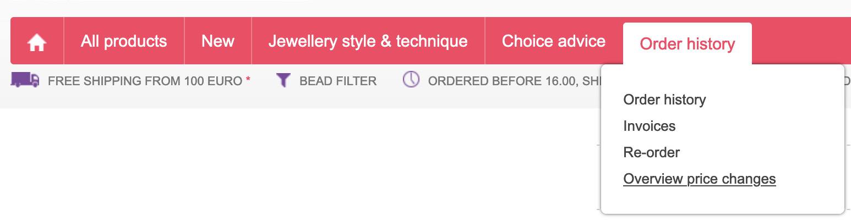Collapse the highlighted Order history tab
Viewport: 851px width, 221px height.
click(687, 44)
